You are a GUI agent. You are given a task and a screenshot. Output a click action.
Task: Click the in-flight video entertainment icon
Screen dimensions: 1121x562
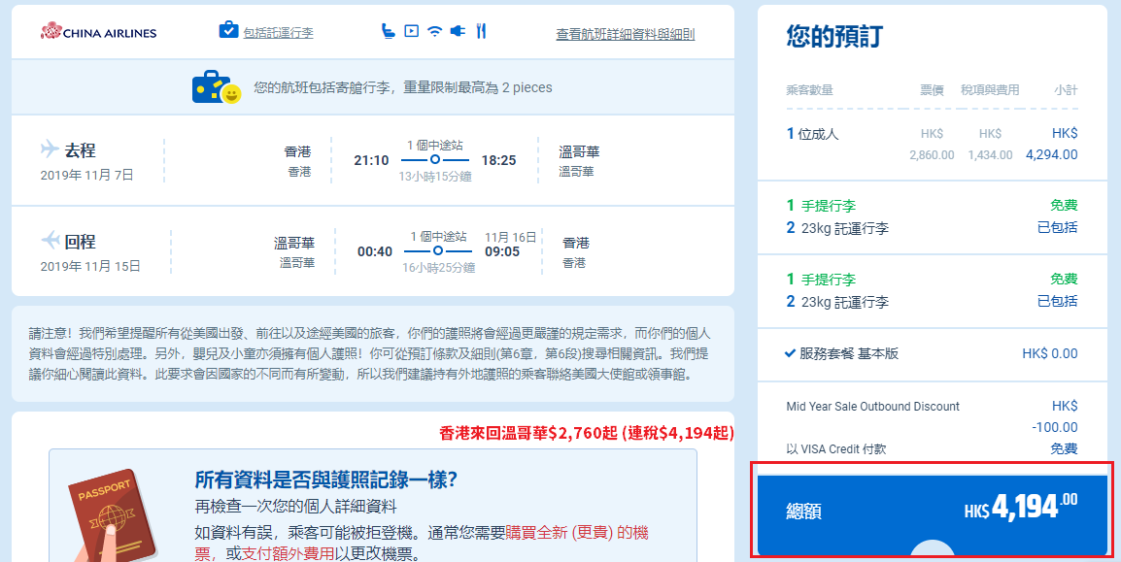411,31
